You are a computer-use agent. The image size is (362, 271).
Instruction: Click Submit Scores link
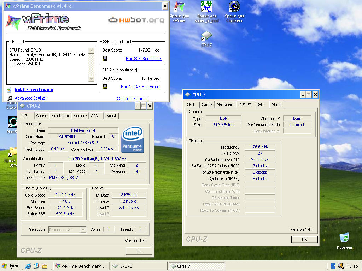(132, 99)
